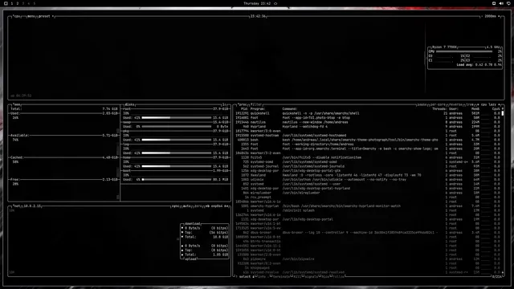514x289 pixels.
Task: Select previous sort column arrow left of cpu
Action: click(x=478, y=104)
